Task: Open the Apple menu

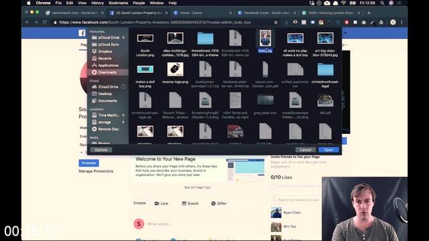Action: click(x=29, y=3)
